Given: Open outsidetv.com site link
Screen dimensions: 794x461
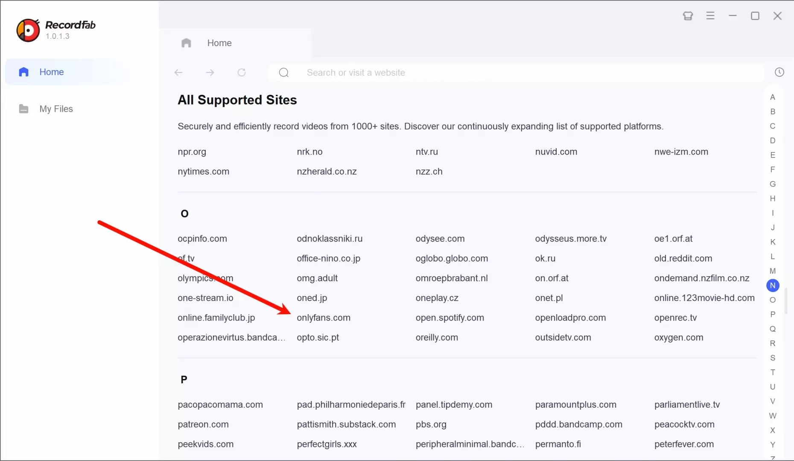Looking at the screenshot, I should [563, 338].
